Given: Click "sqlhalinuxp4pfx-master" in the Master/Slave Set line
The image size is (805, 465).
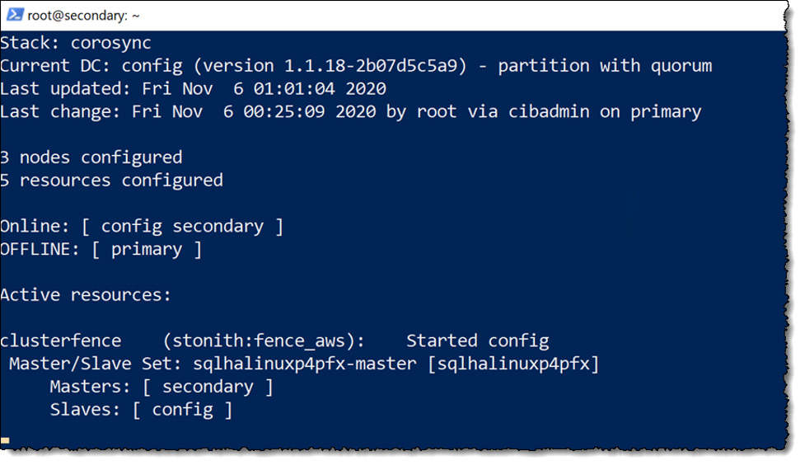Looking at the screenshot, I should point(304,364).
